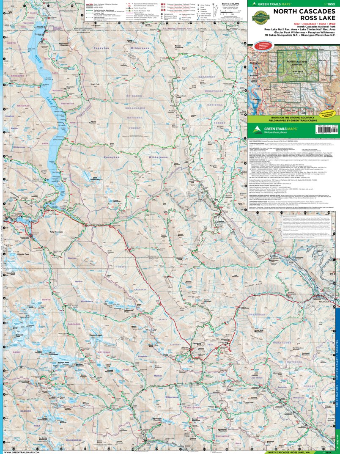Click 'Tower Mountain' label
The height and width of the screenshot is (454, 340).
[208, 300]
